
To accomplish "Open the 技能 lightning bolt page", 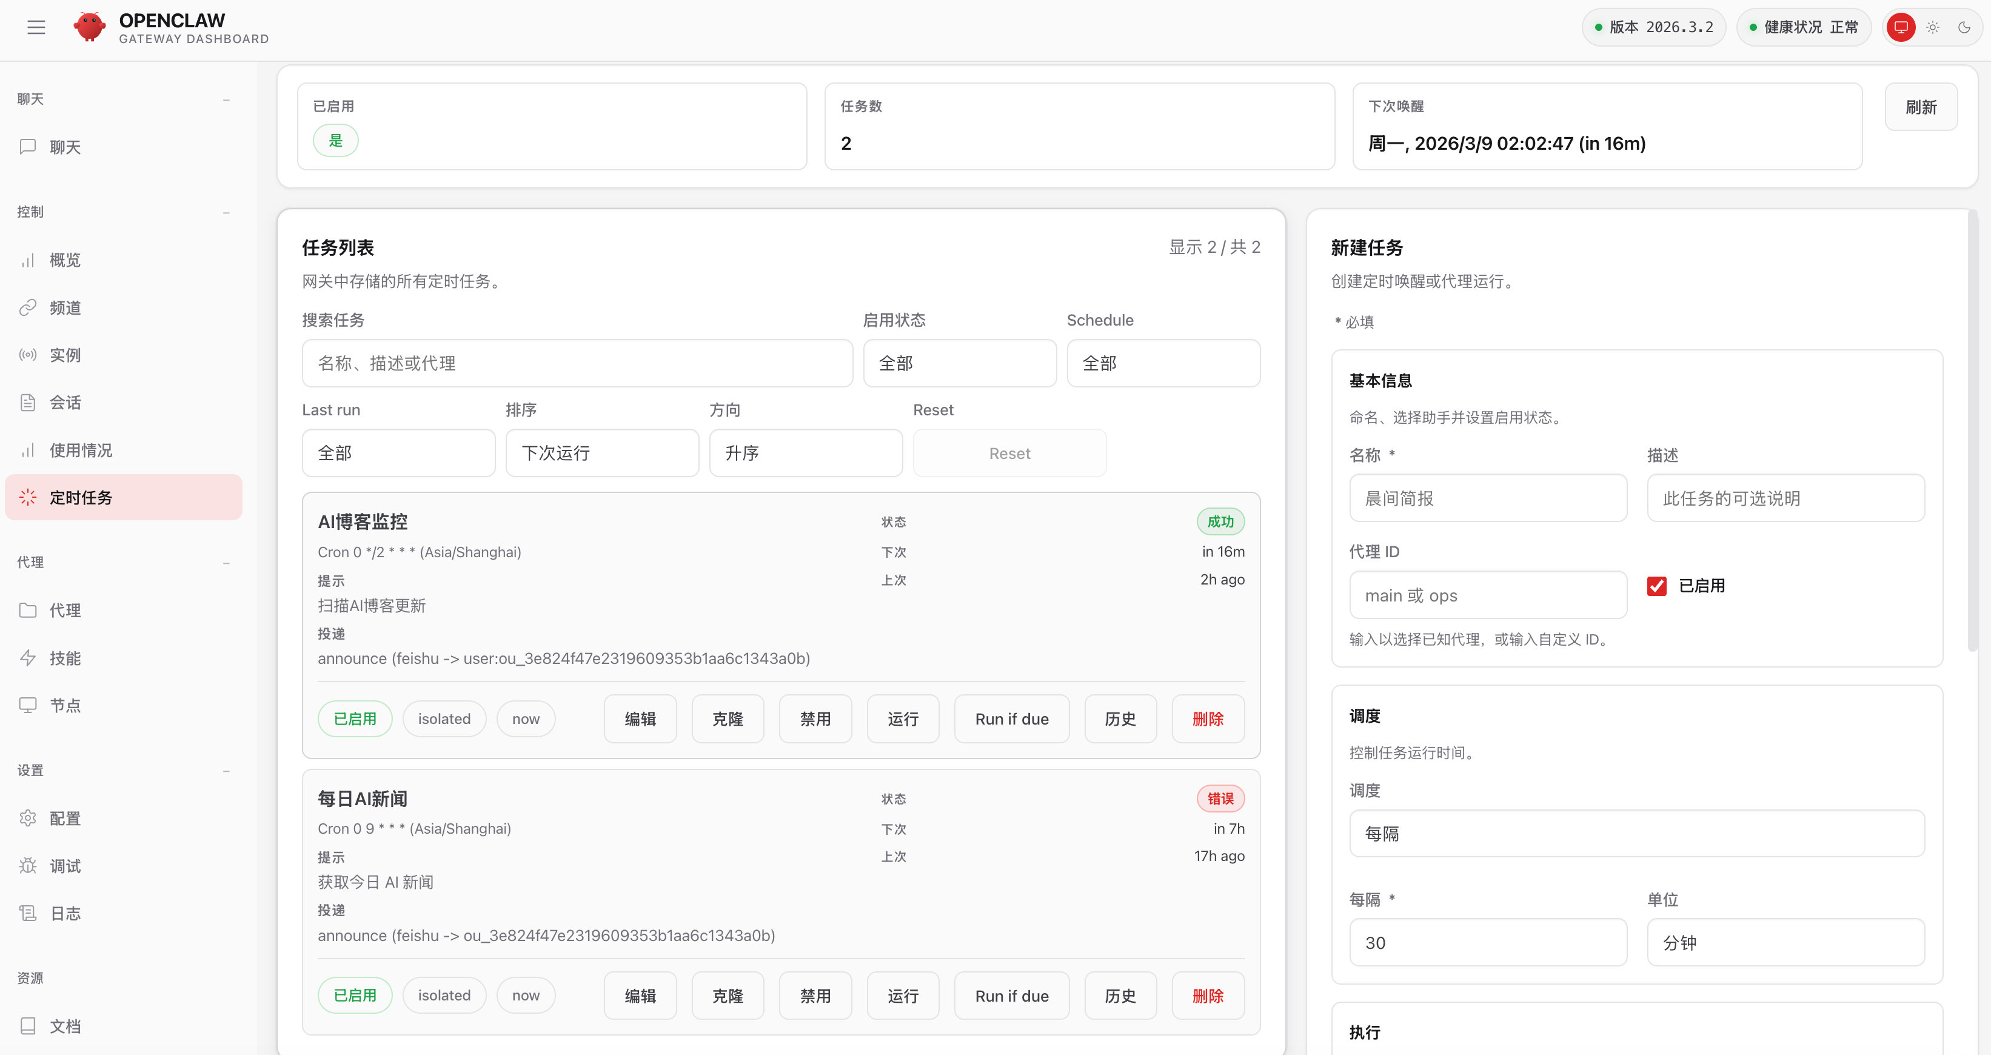I will click(x=65, y=658).
